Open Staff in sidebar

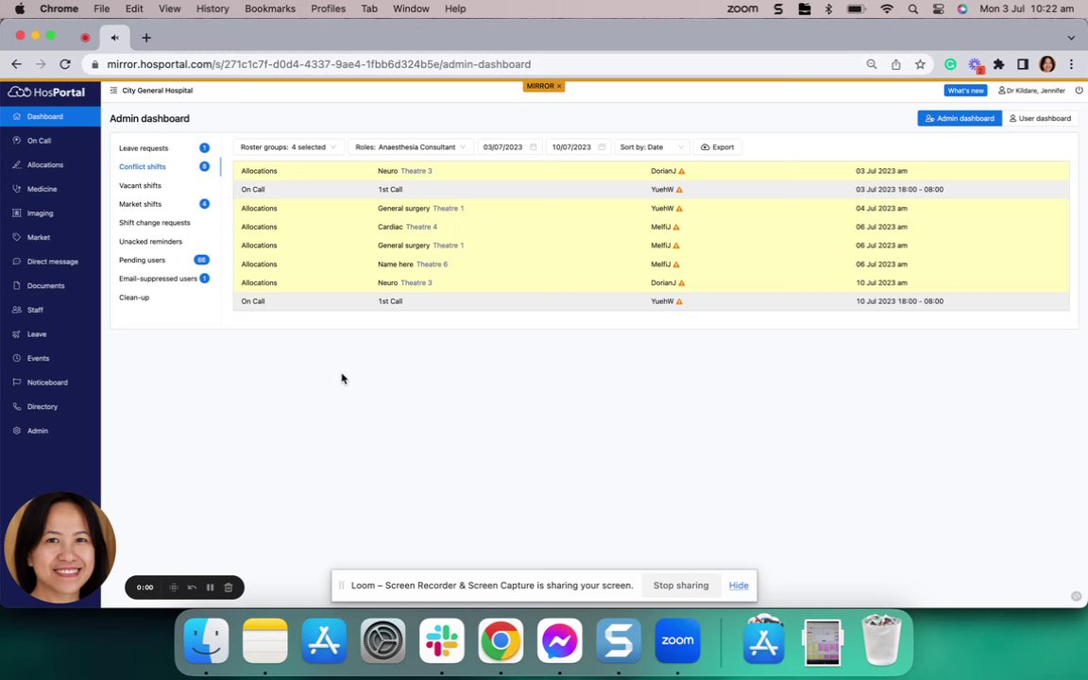click(x=50, y=310)
